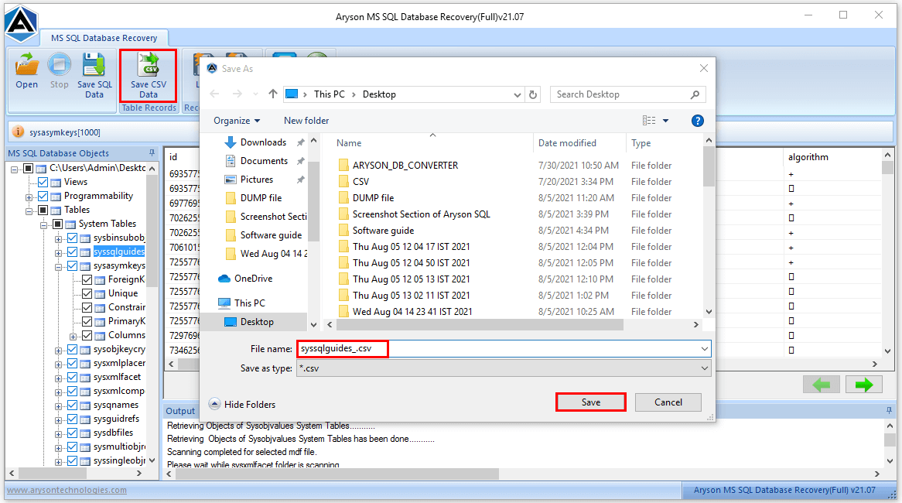
Task: Open view options dropdown arrow
Action: [x=665, y=120]
